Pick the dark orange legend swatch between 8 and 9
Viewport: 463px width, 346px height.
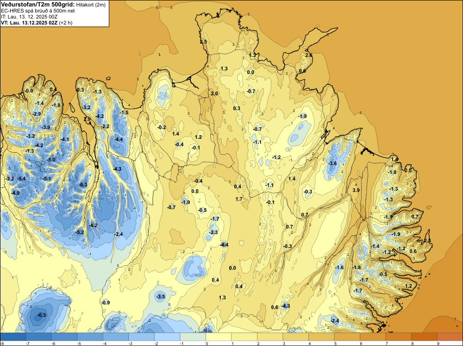pos(424,337)
